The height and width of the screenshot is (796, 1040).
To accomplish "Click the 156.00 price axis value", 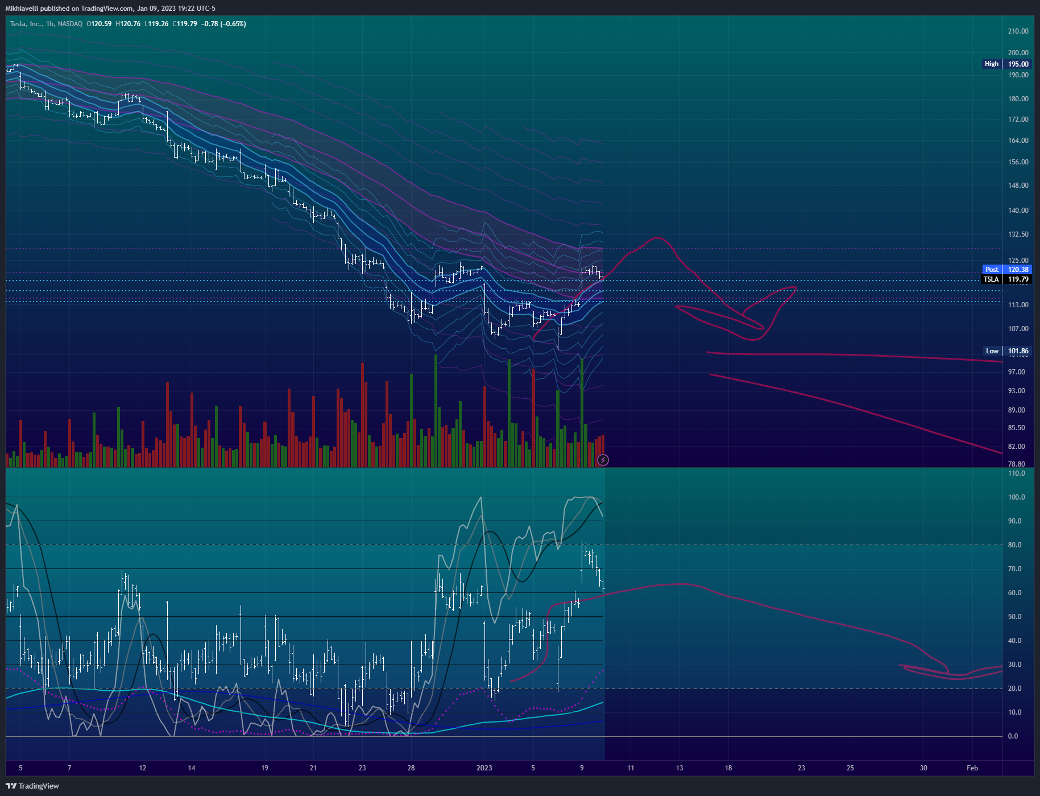I will pyautogui.click(x=1018, y=162).
